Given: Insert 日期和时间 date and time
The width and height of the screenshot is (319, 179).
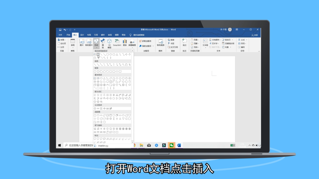Looking at the screenshot, I should (228, 43).
